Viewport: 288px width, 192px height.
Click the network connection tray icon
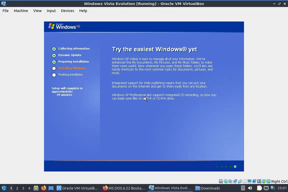tap(266, 188)
